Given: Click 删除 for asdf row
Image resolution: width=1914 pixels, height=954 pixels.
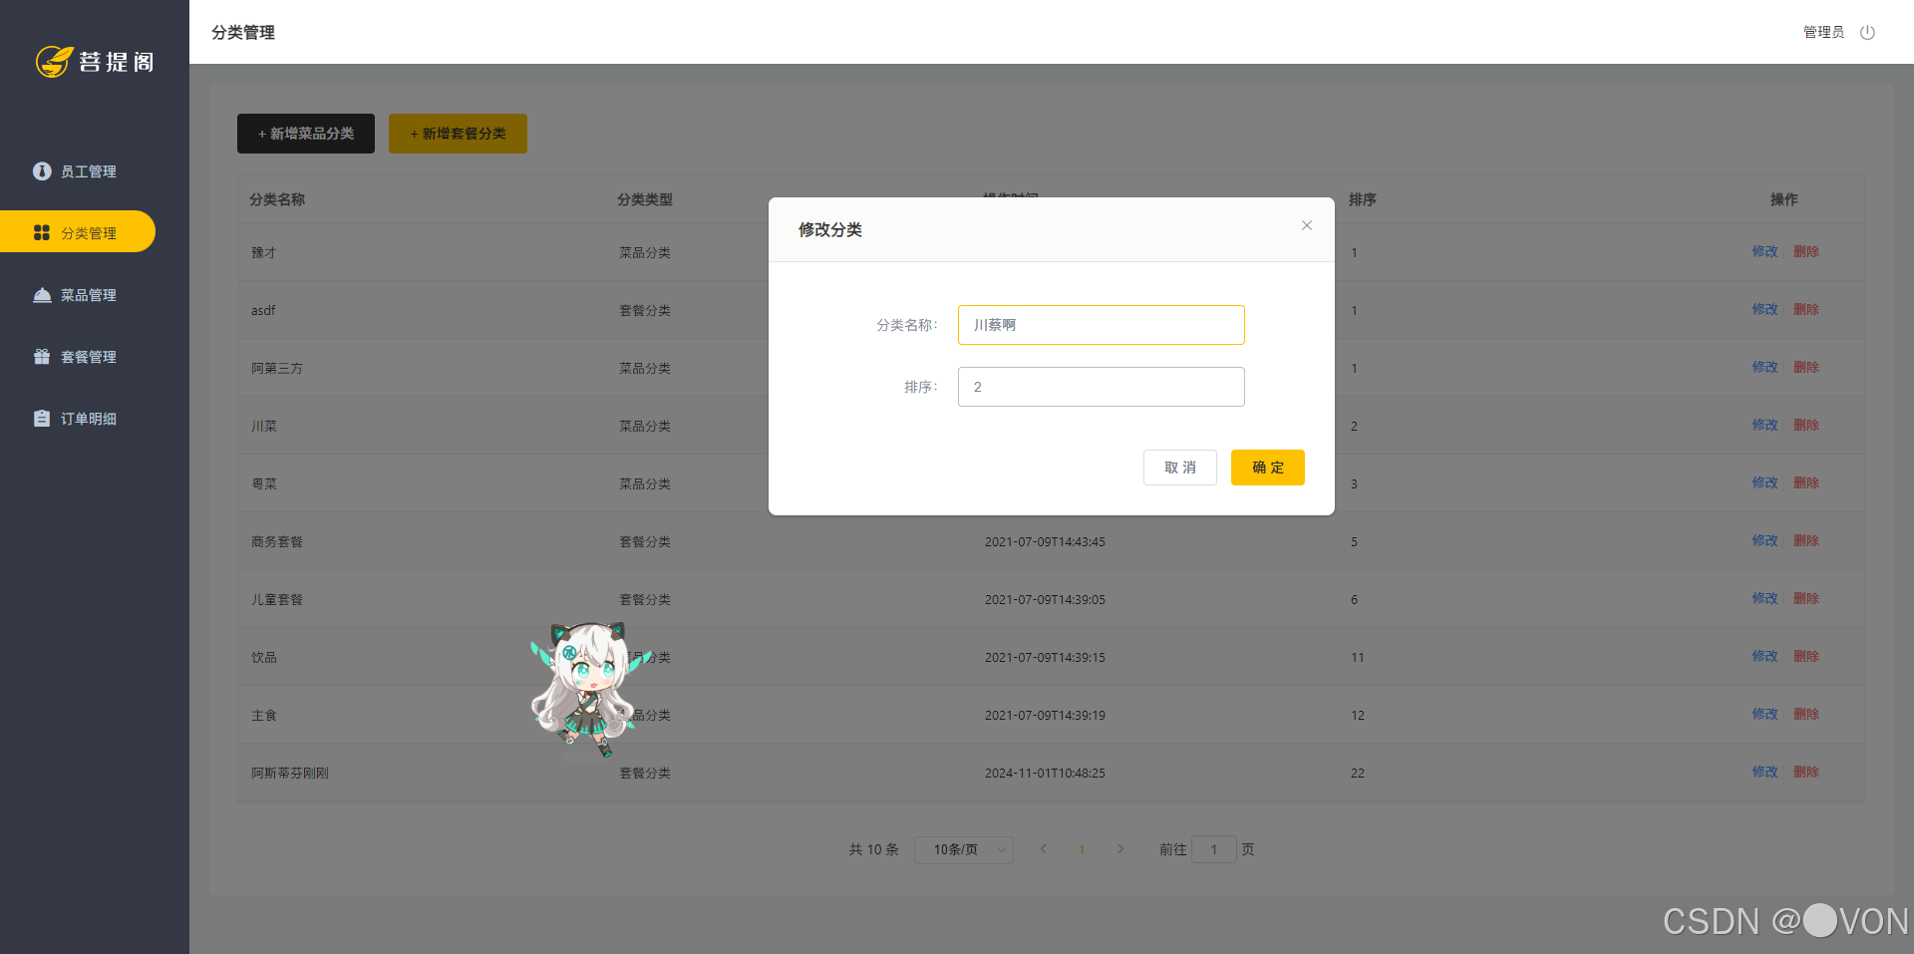Looking at the screenshot, I should click(x=1806, y=309).
